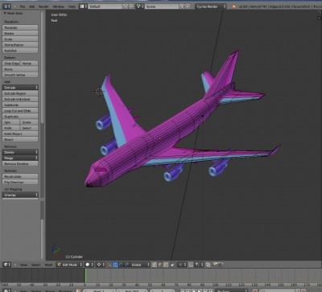Open the viewport shading mode selector
The height and width of the screenshot is (292, 322).
pyautogui.click(x=89, y=265)
